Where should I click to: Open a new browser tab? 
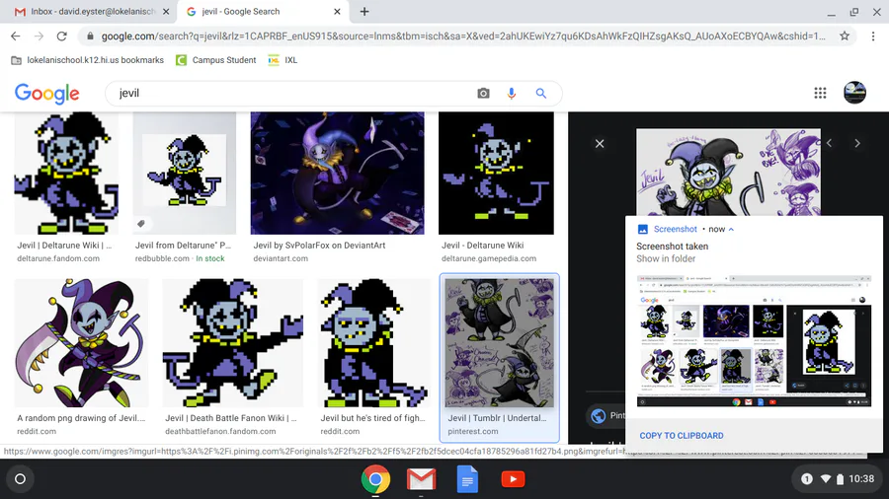coord(364,11)
